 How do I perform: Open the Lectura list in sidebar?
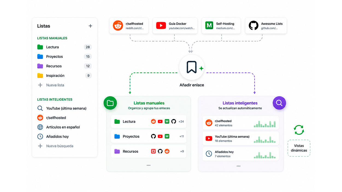tap(64, 47)
